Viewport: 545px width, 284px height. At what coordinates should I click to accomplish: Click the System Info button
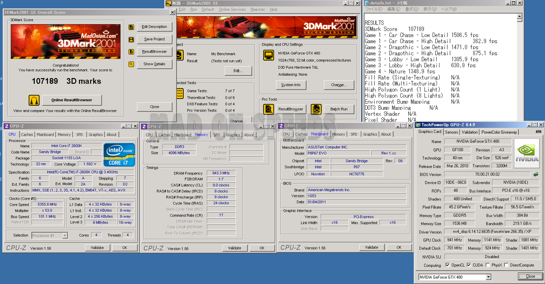click(x=291, y=85)
